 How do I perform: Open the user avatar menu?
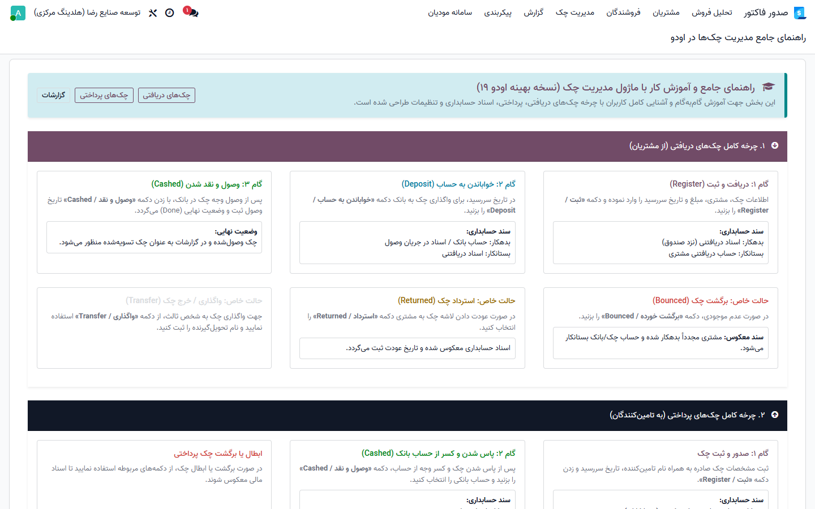(18, 13)
